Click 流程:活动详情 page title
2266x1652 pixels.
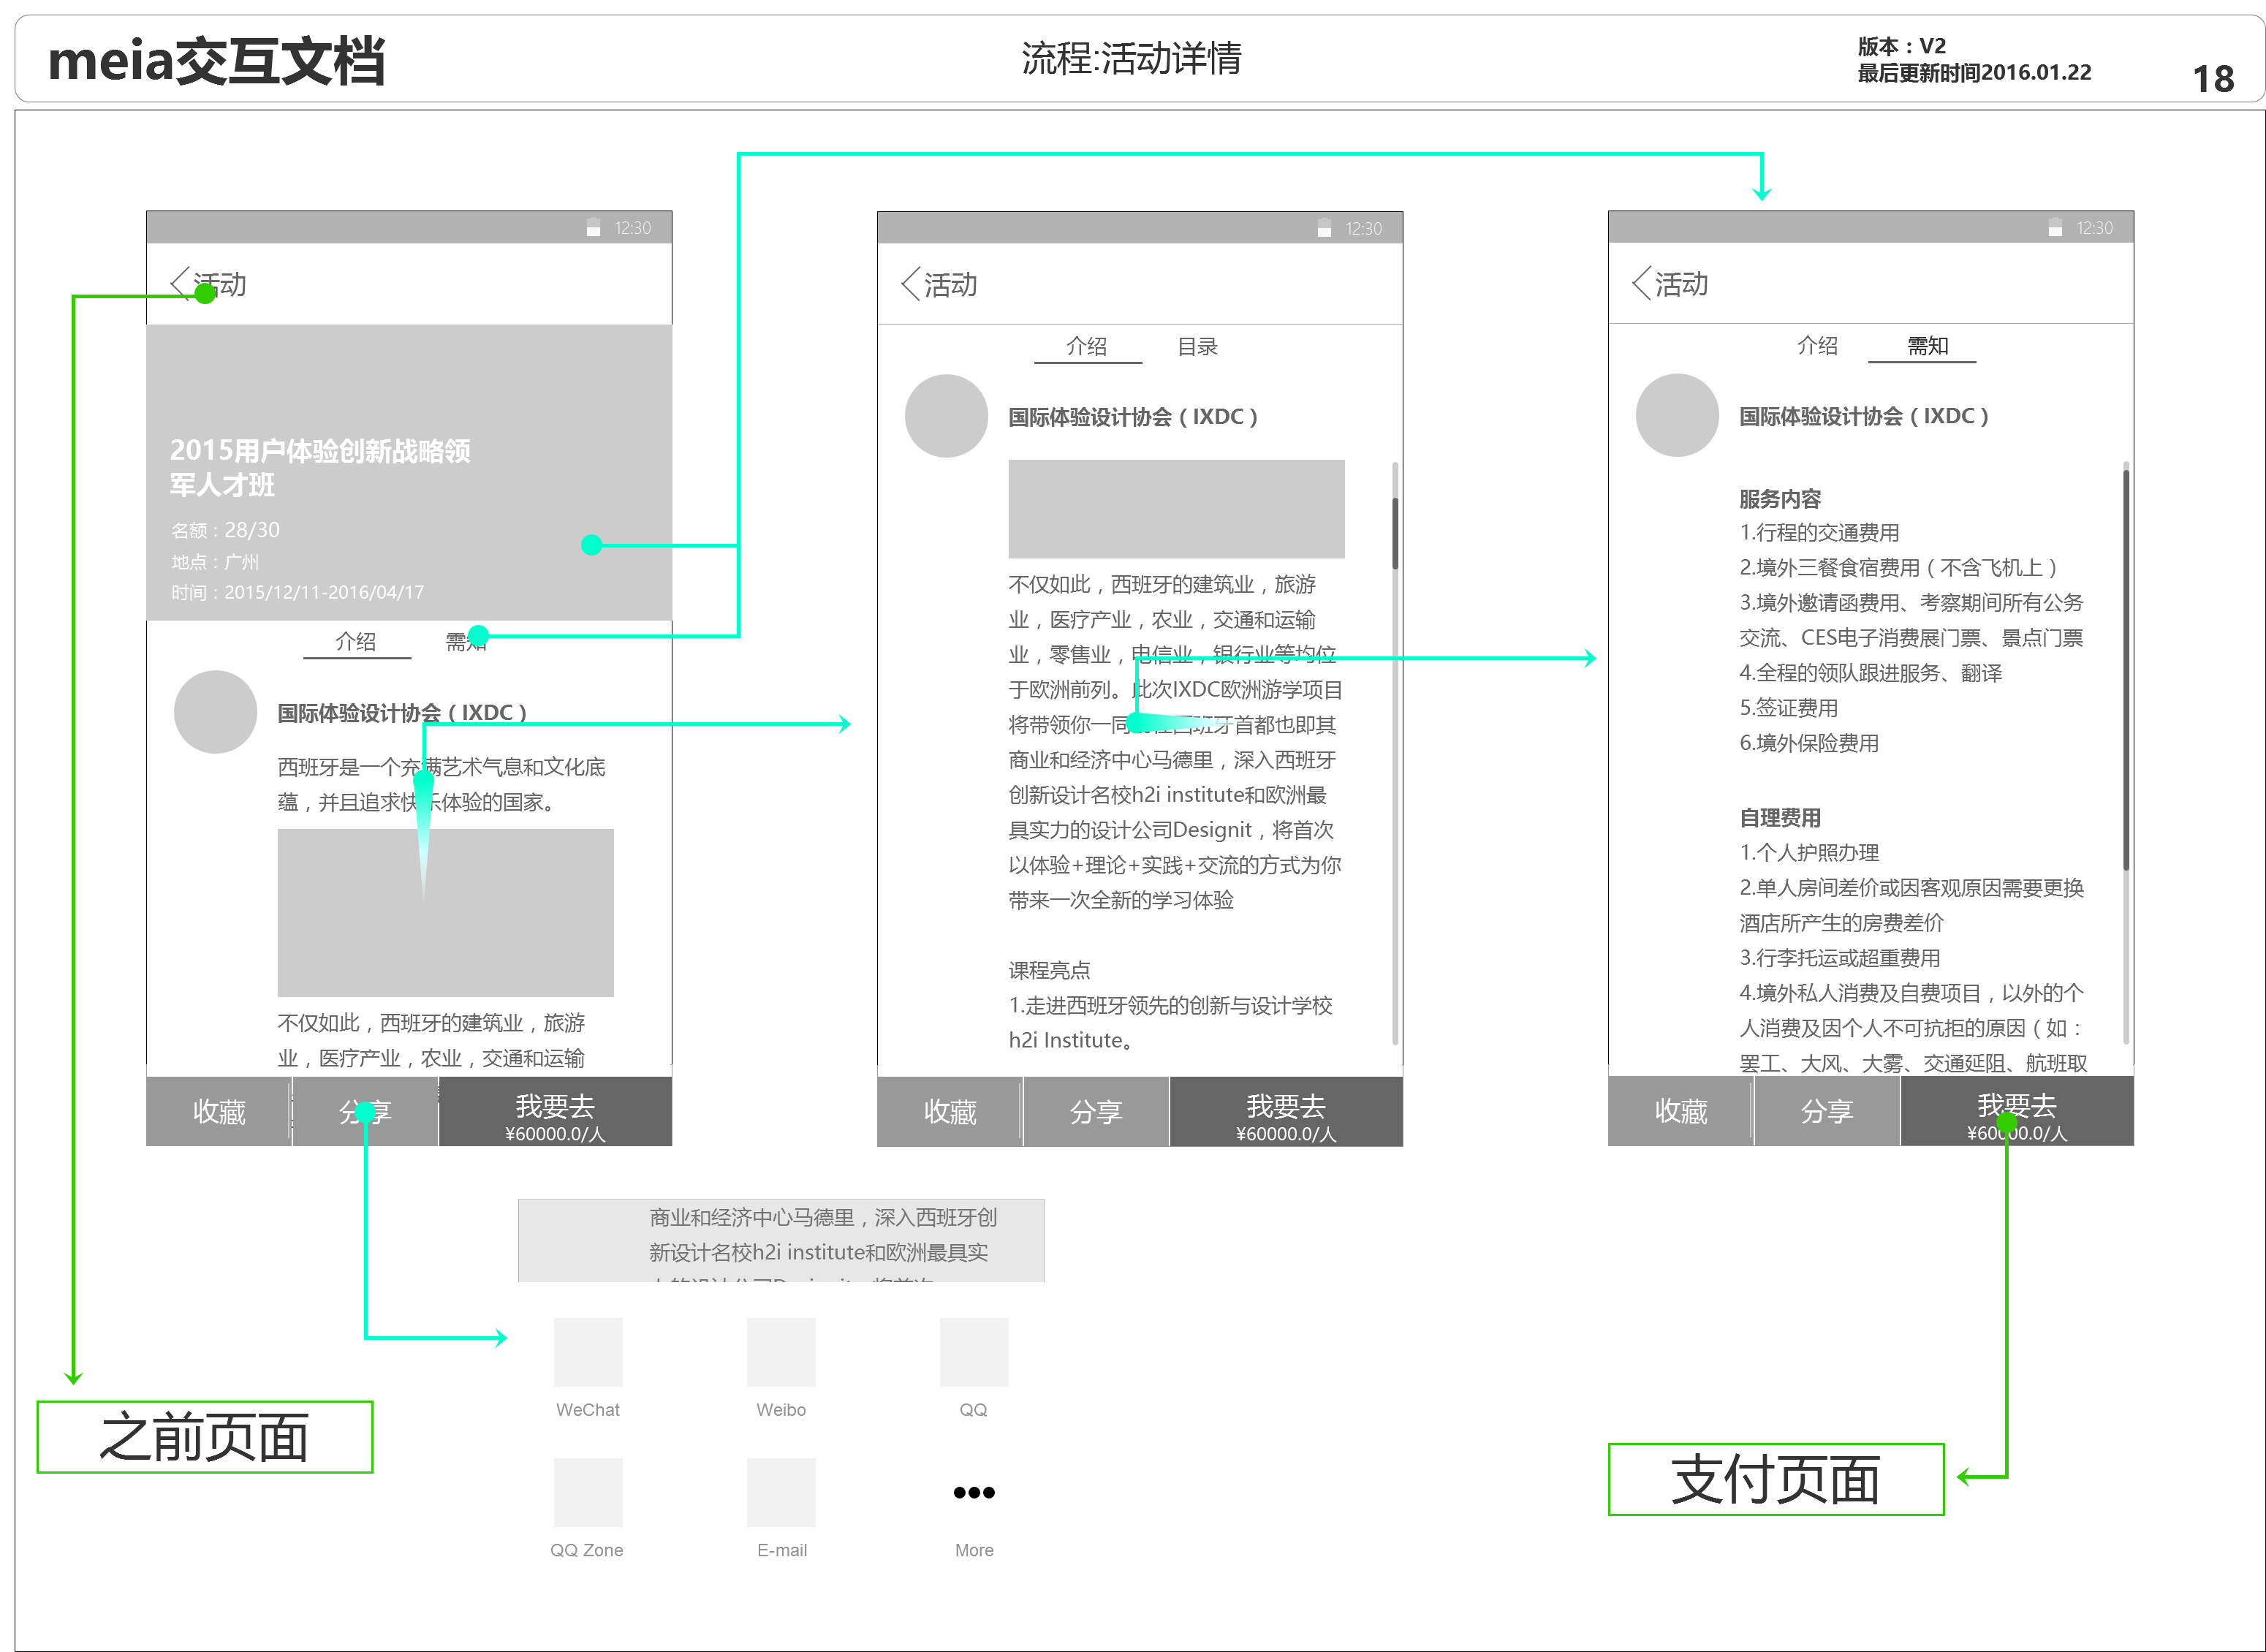click(1131, 58)
